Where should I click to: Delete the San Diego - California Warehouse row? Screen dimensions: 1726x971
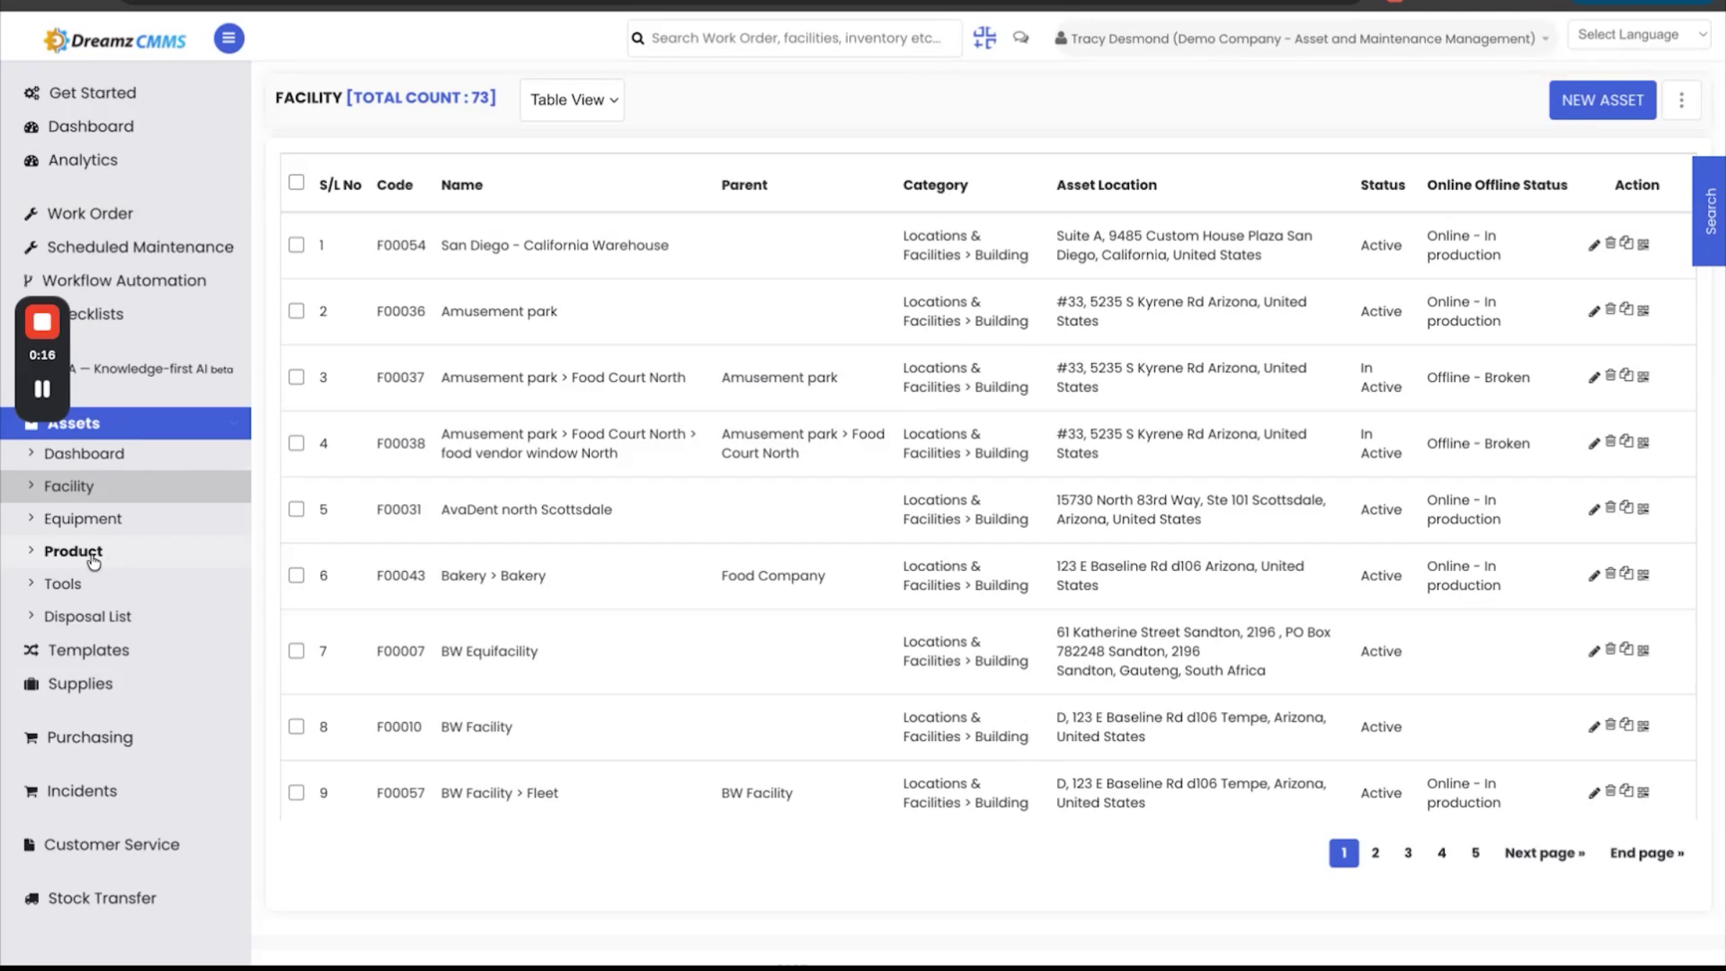click(1611, 243)
